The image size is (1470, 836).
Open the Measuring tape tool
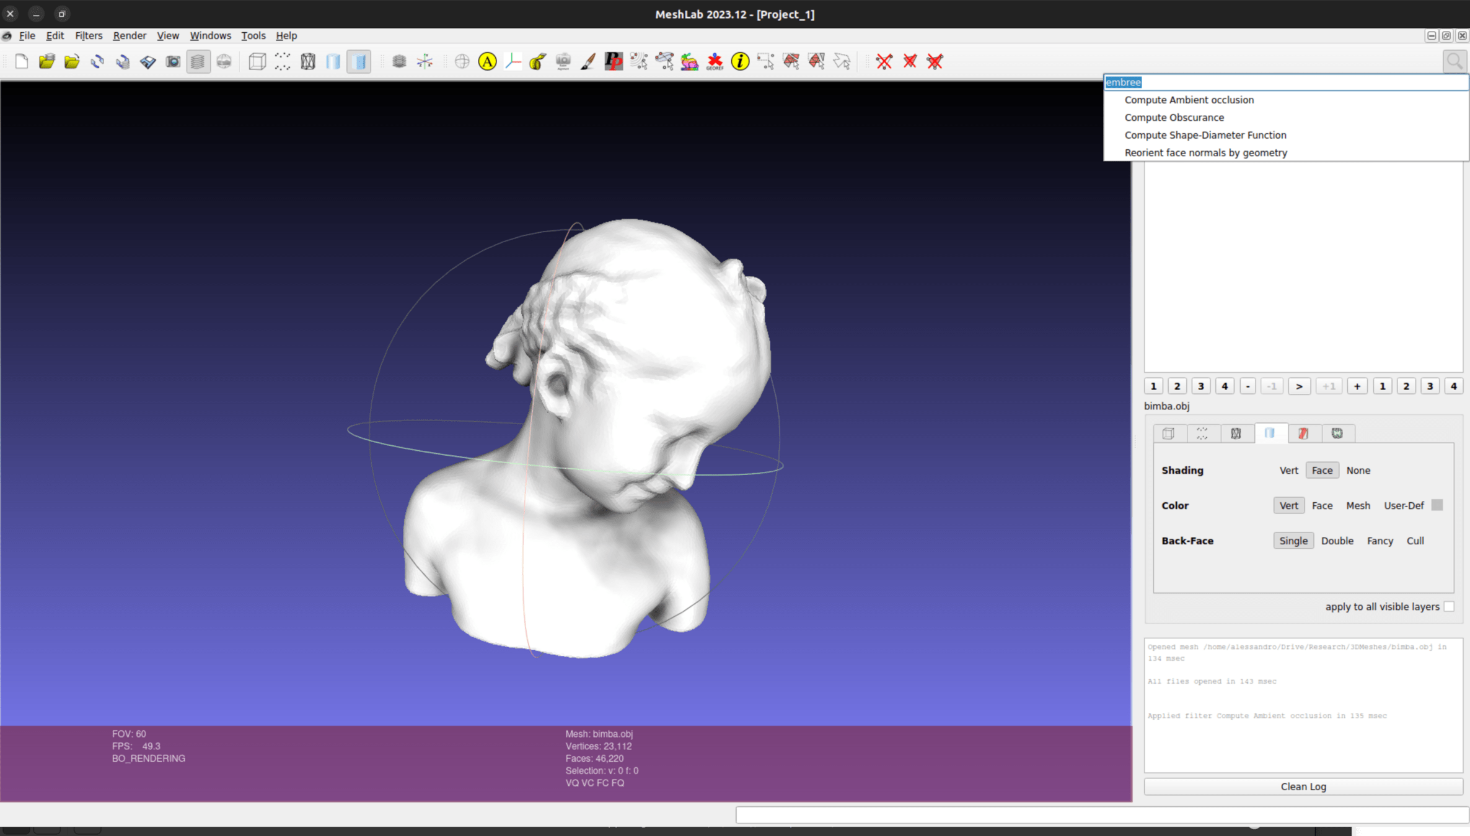point(538,61)
